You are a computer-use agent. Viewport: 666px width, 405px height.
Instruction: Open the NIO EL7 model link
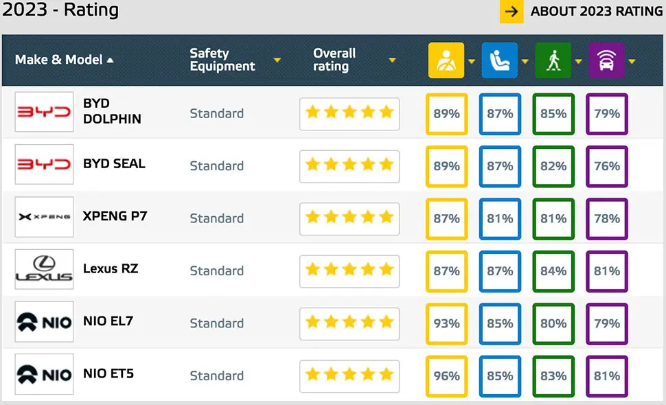click(108, 321)
